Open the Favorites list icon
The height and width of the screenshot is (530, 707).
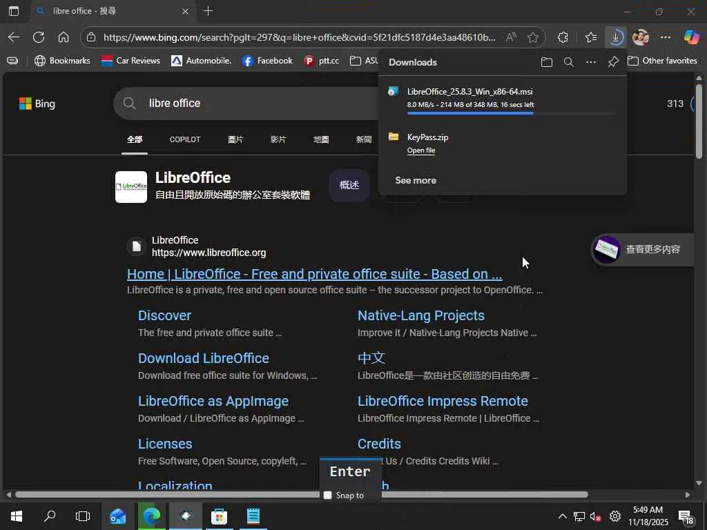pos(591,37)
